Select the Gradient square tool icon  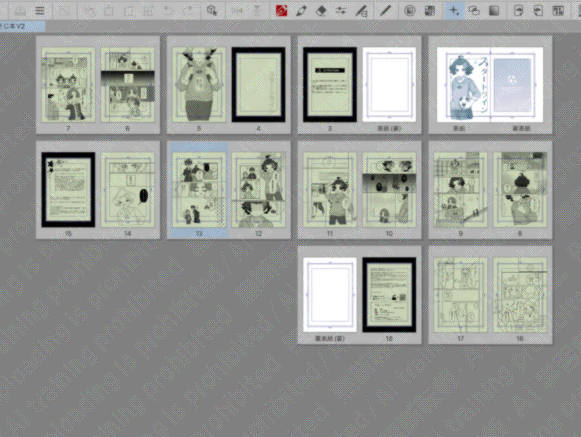coord(494,10)
